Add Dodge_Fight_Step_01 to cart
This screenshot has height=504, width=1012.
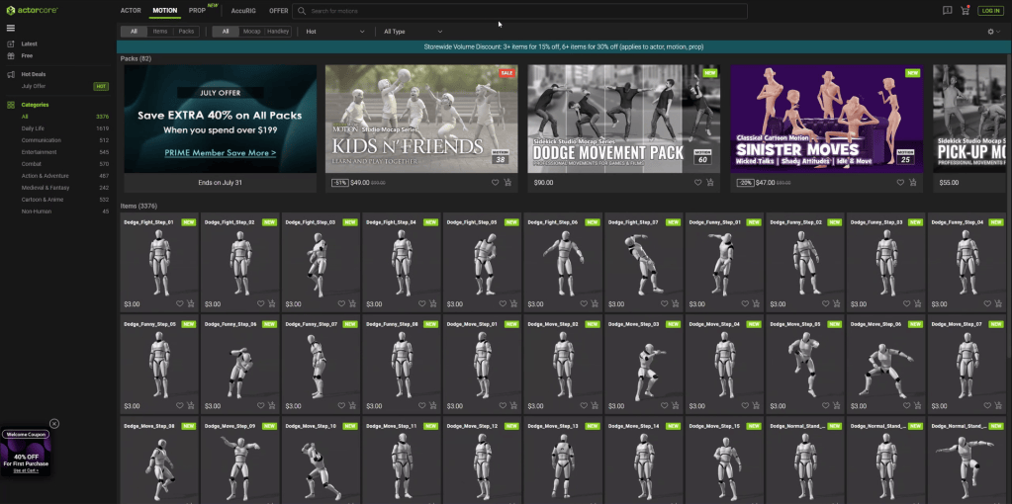[x=190, y=303]
